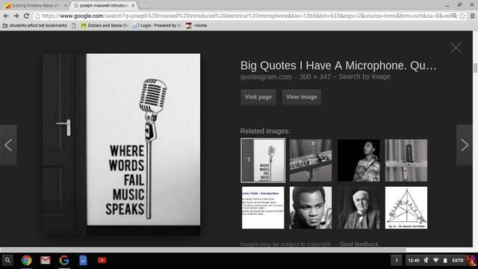Click the user avatar in system tray
478x269 pixels.
coord(471,261)
